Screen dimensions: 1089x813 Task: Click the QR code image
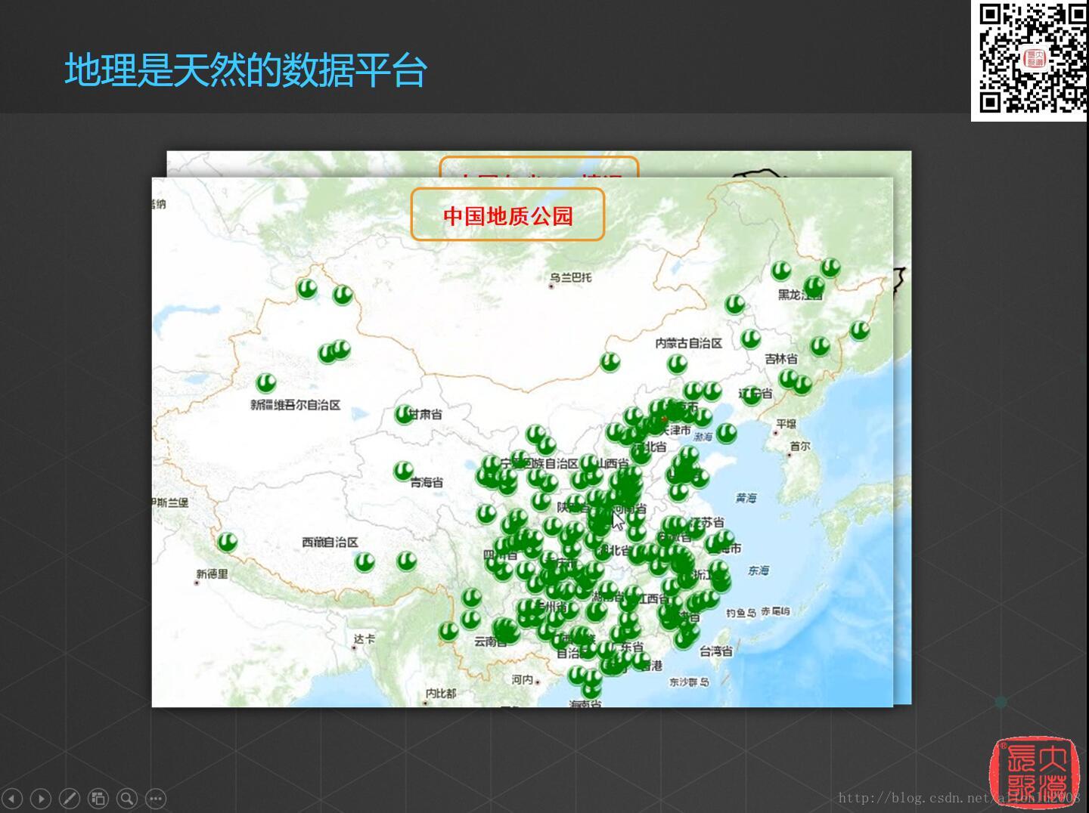click(1031, 60)
